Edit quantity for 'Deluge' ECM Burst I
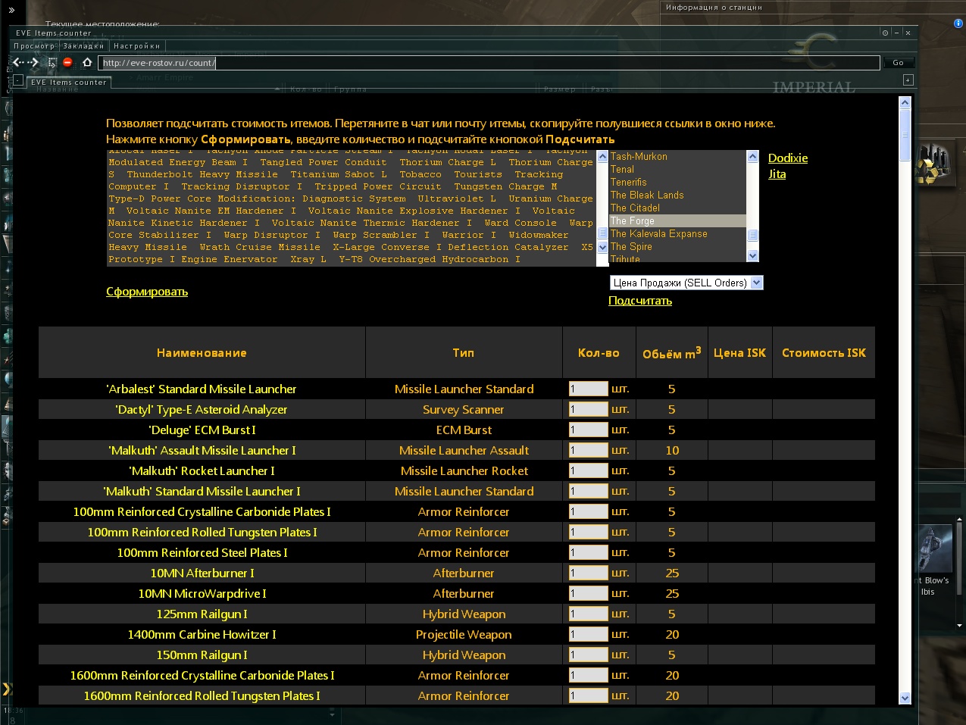 pyautogui.click(x=588, y=430)
